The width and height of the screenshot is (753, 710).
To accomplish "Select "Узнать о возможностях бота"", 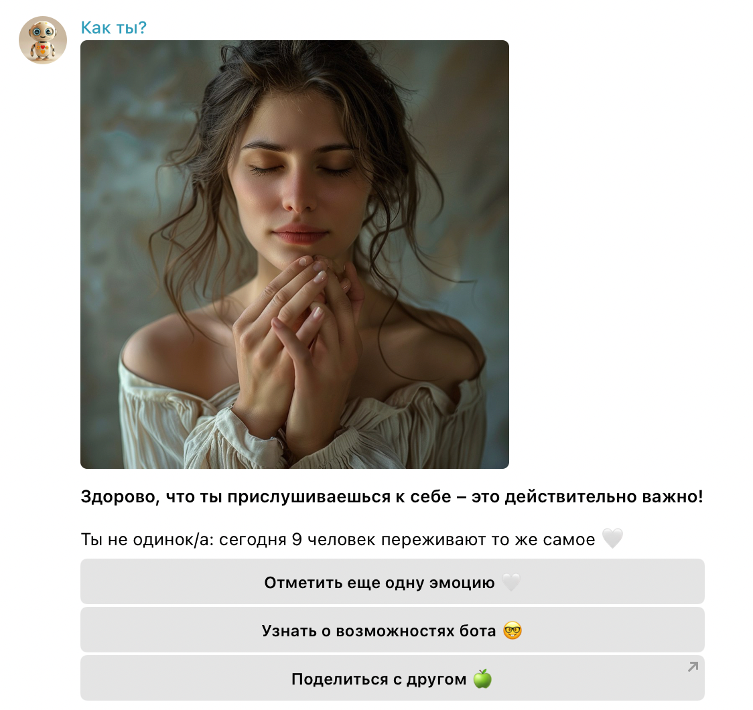I will click(x=393, y=630).
